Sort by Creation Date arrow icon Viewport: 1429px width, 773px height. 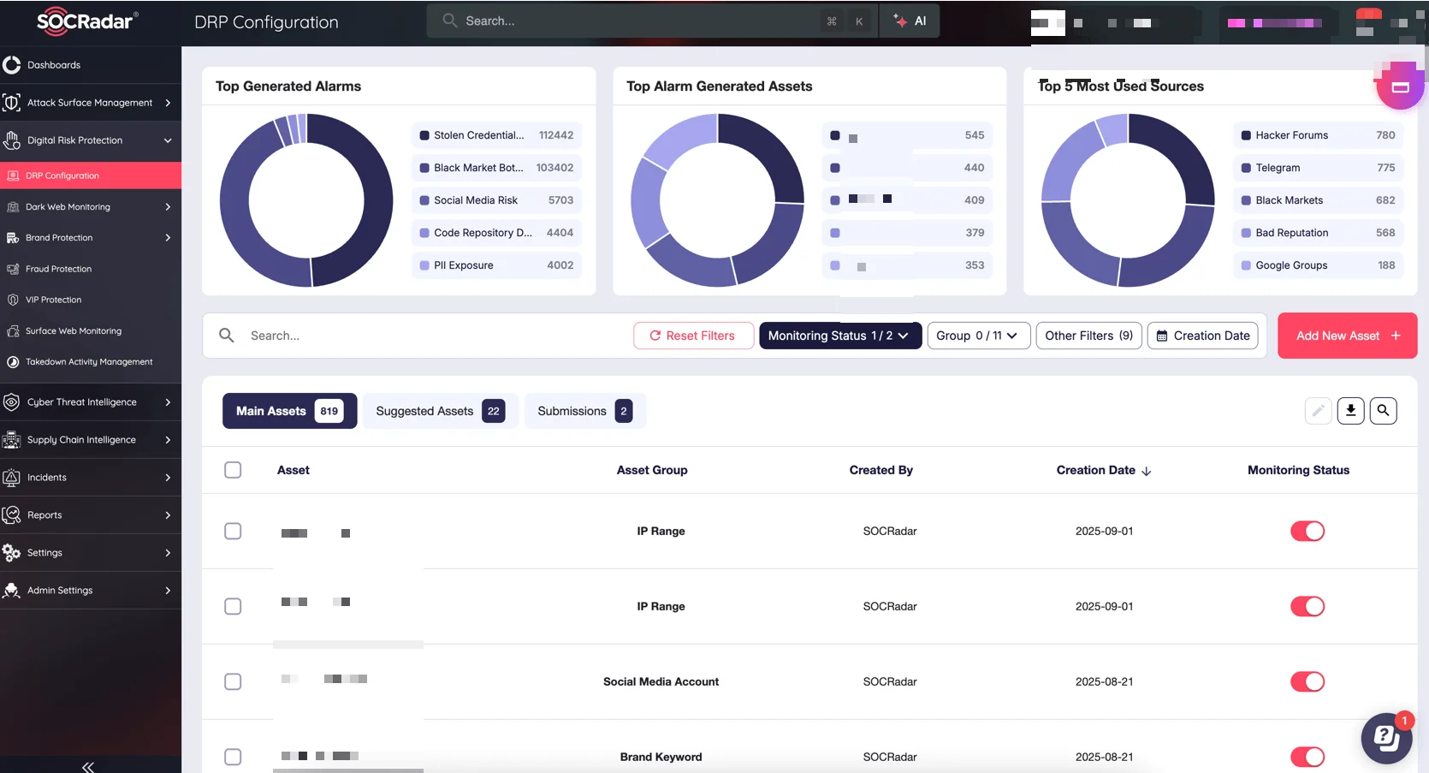pos(1147,471)
